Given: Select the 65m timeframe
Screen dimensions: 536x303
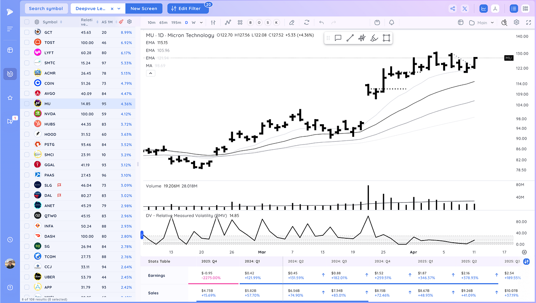Looking at the screenshot, I should 163,22.
